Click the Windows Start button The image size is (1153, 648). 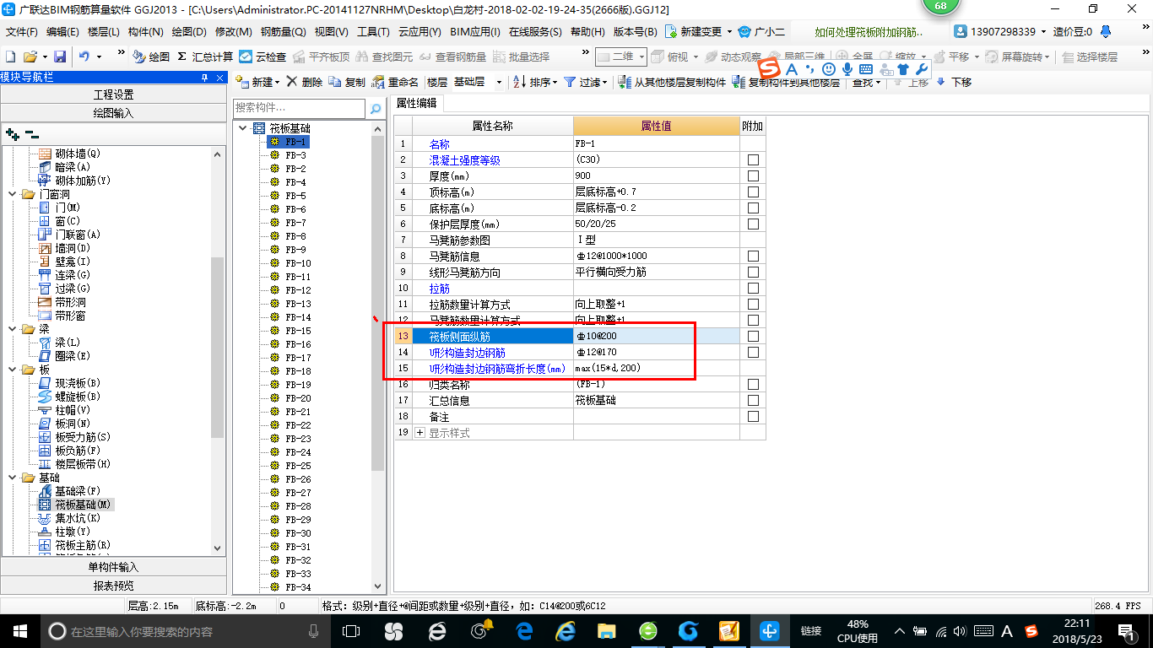pos(19,630)
